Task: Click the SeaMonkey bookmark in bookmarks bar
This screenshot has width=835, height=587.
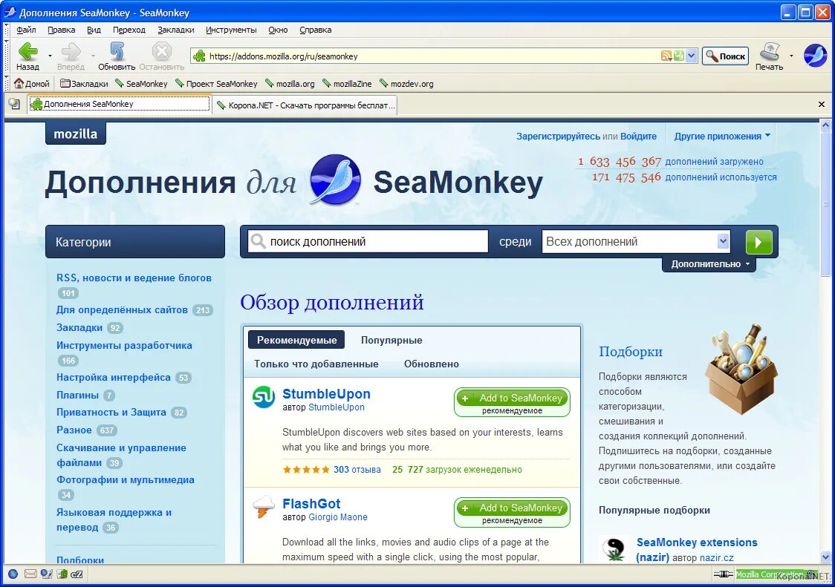Action: click(141, 84)
